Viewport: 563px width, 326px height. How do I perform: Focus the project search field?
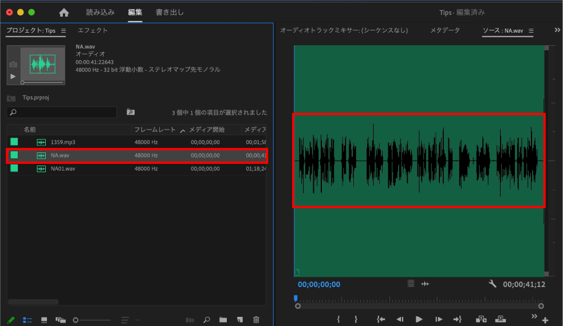62,112
